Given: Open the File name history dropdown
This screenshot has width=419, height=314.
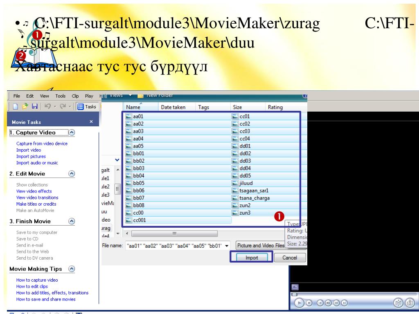Looking at the screenshot, I should point(227,246).
